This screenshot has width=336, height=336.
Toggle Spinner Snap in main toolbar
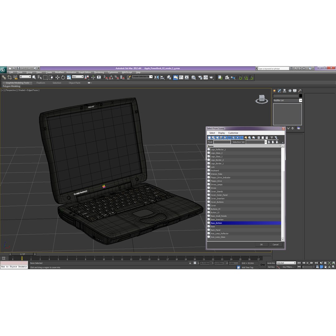point(122,77)
